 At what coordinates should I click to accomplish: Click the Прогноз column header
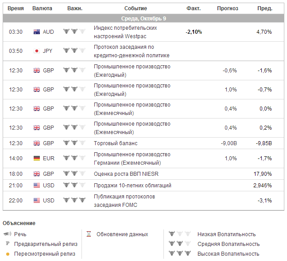click(x=228, y=8)
